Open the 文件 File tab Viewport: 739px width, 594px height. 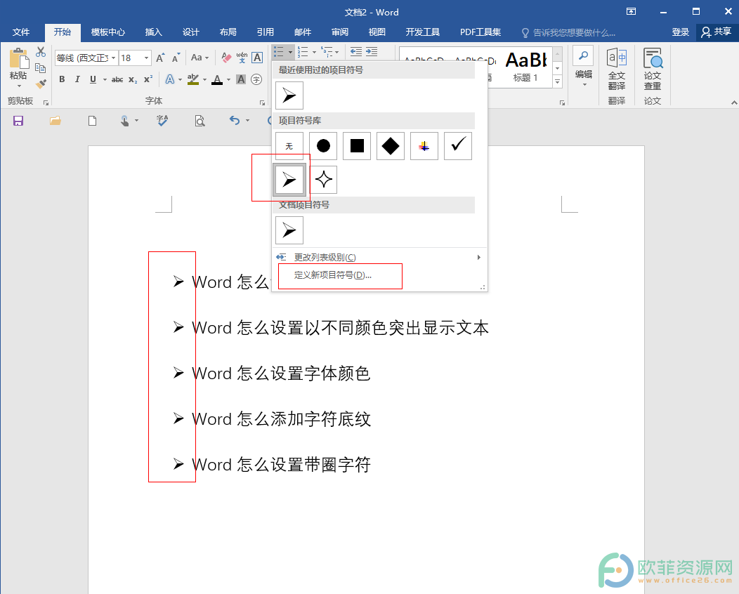click(21, 32)
